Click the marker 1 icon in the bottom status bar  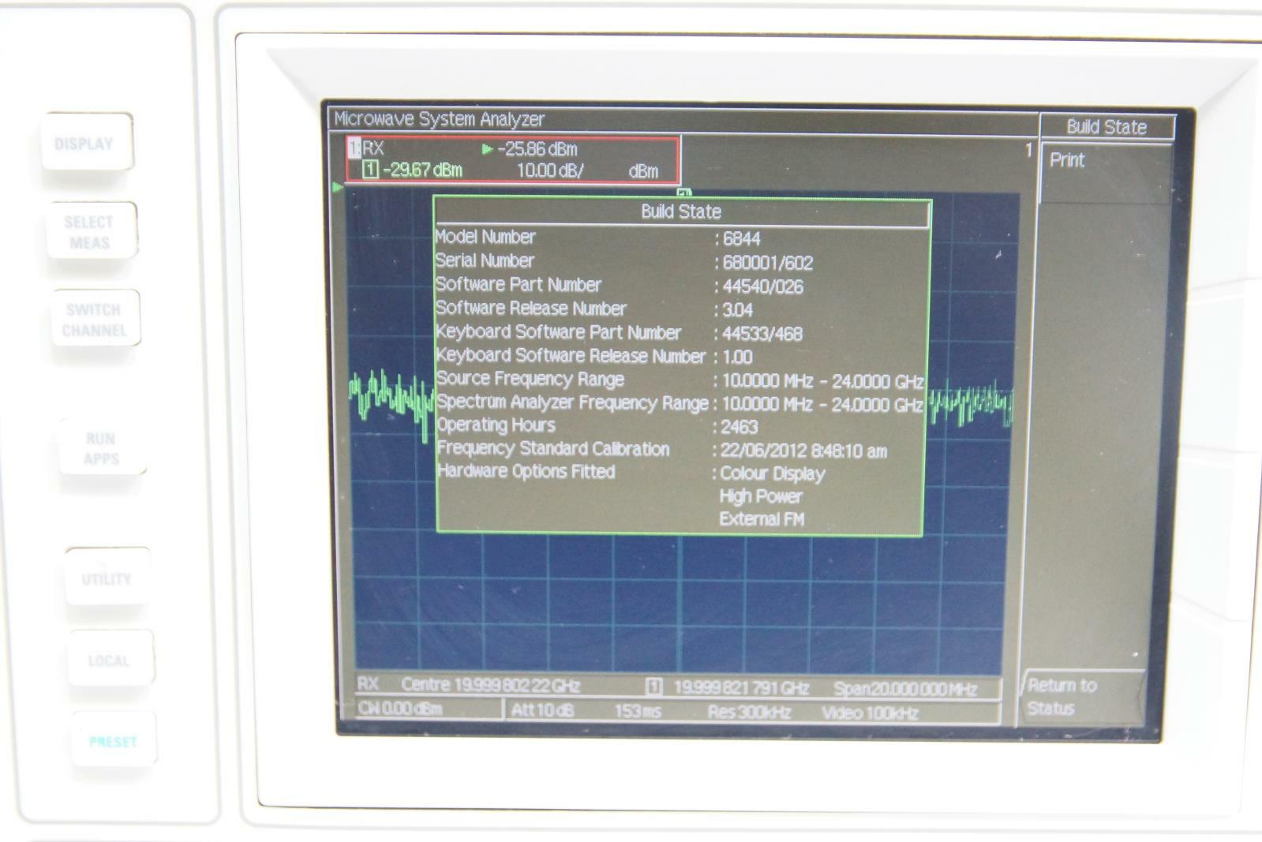tap(653, 687)
